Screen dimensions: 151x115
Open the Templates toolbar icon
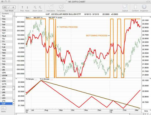coord(61,7)
